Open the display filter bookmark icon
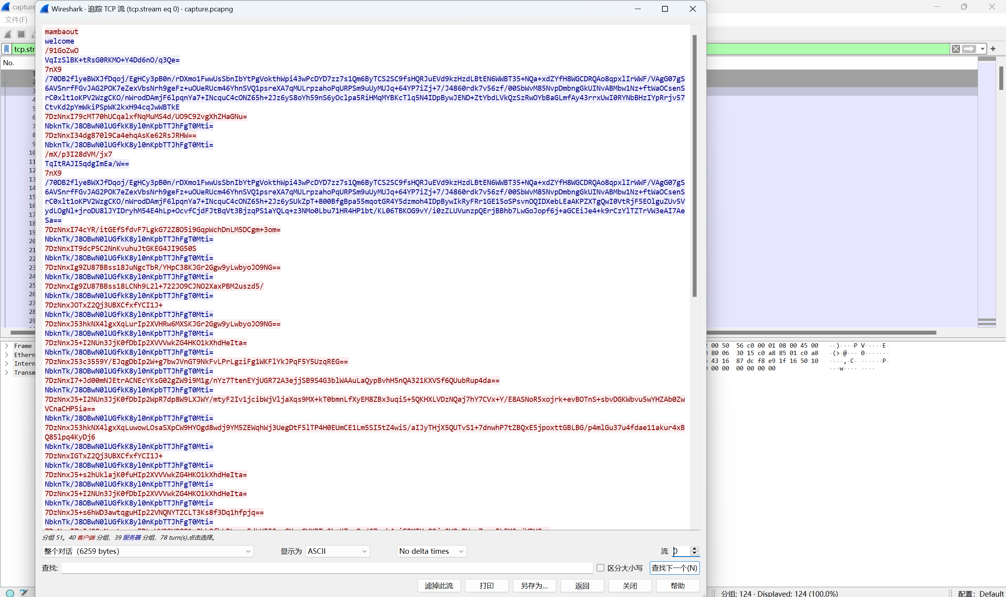The width and height of the screenshot is (1006, 597). pyautogui.click(x=7, y=49)
